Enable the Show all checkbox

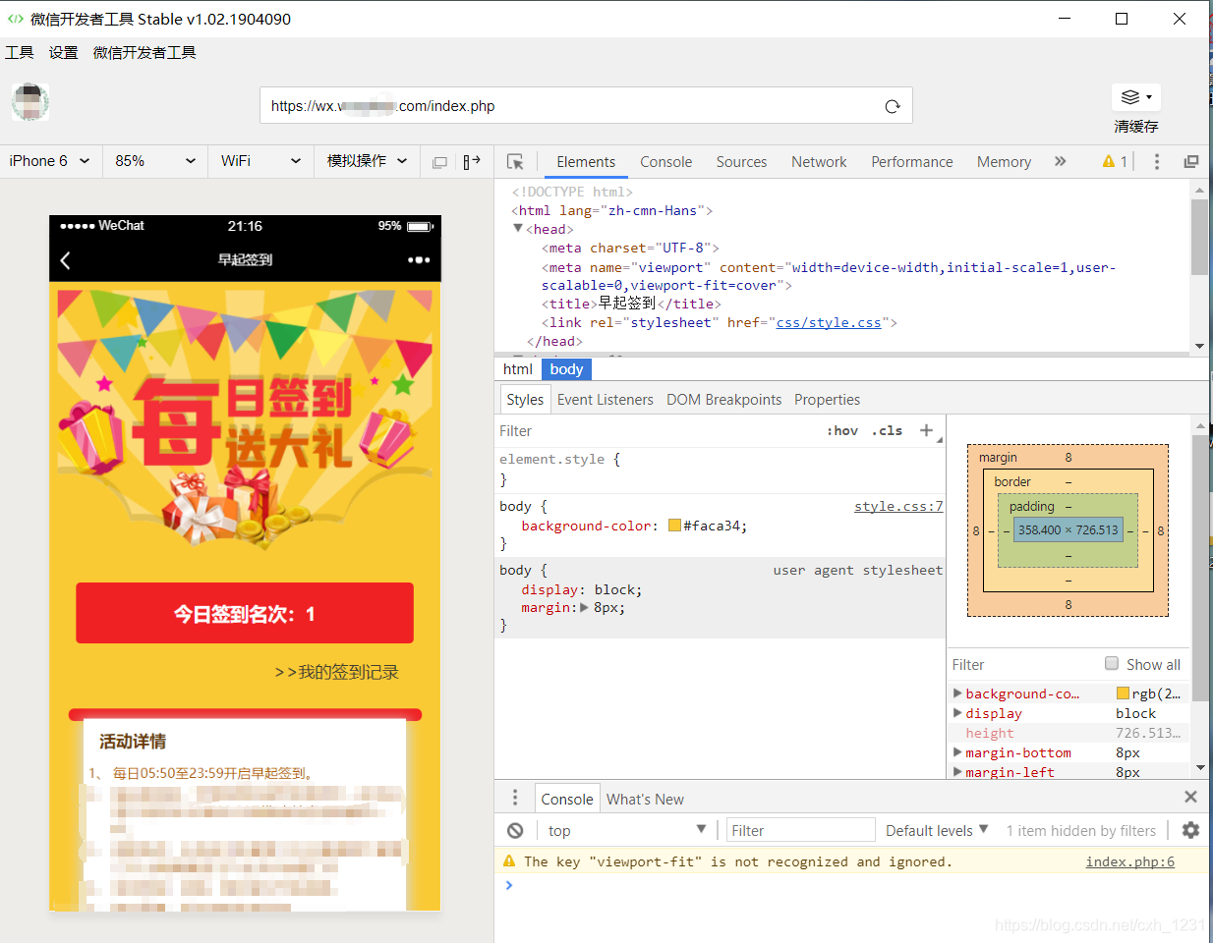[1112, 663]
